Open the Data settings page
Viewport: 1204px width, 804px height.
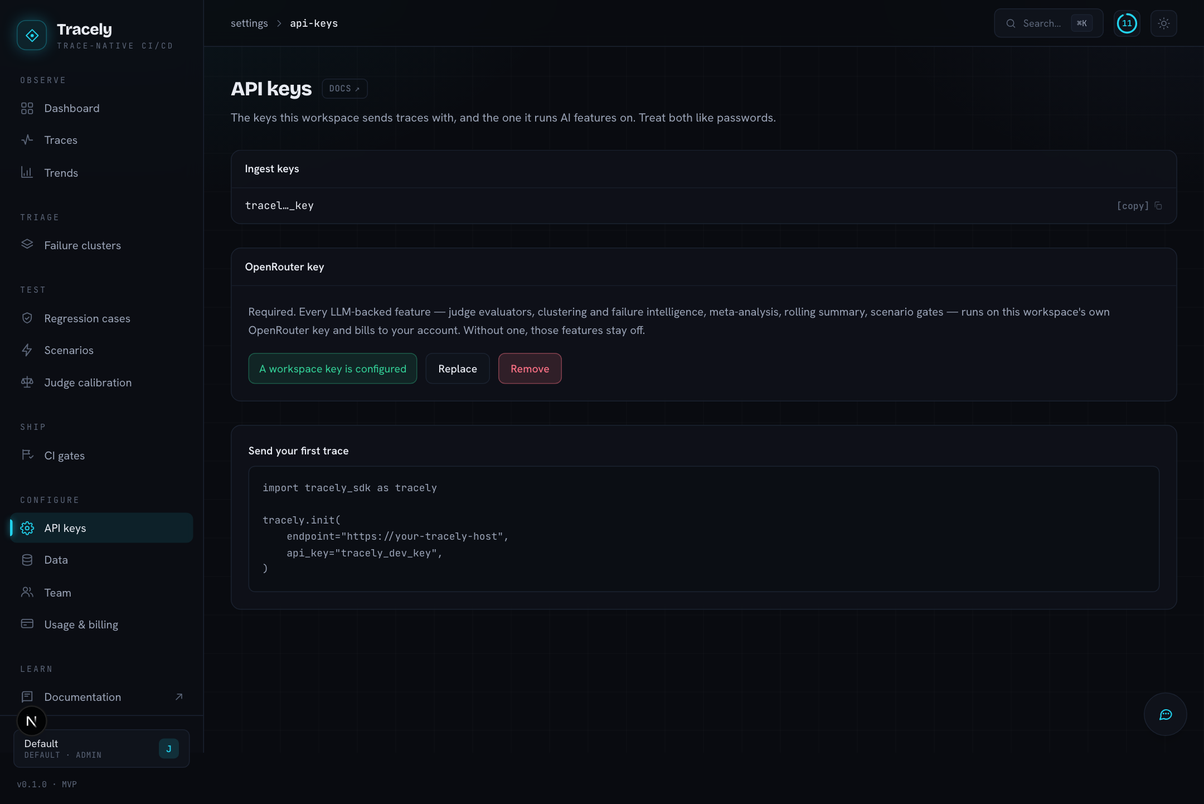[101, 560]
